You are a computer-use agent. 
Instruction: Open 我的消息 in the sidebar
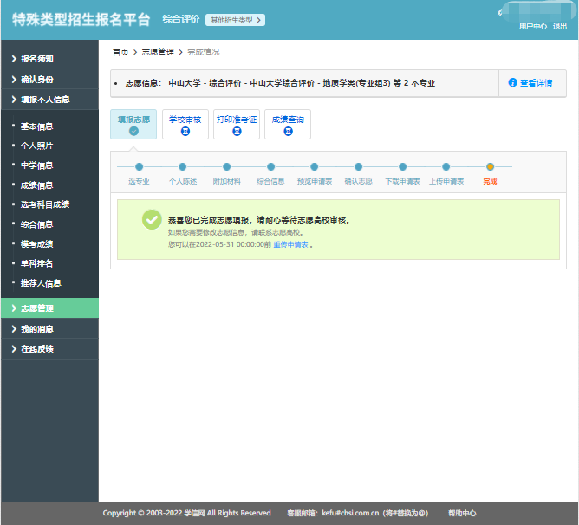(50, 328)
